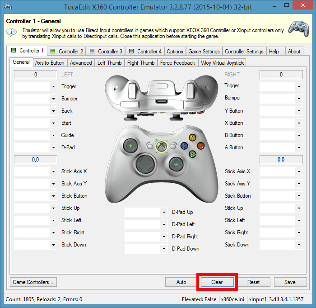Switch to the Controller 3 tab
This screenshot has width=316, height=308.
(x=106, y=51)
